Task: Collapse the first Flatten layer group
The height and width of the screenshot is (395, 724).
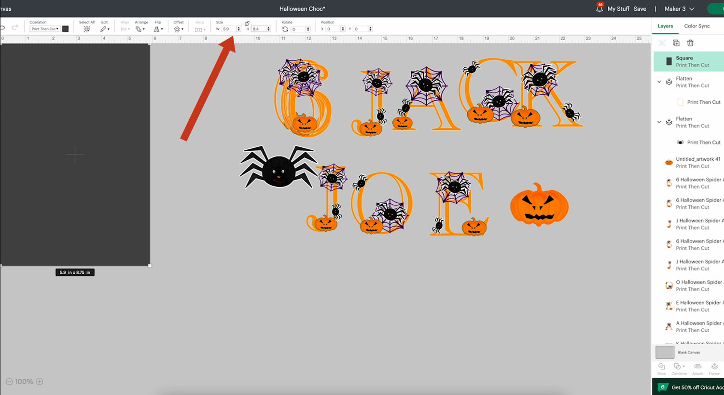Action: click(x=659, y=82)
